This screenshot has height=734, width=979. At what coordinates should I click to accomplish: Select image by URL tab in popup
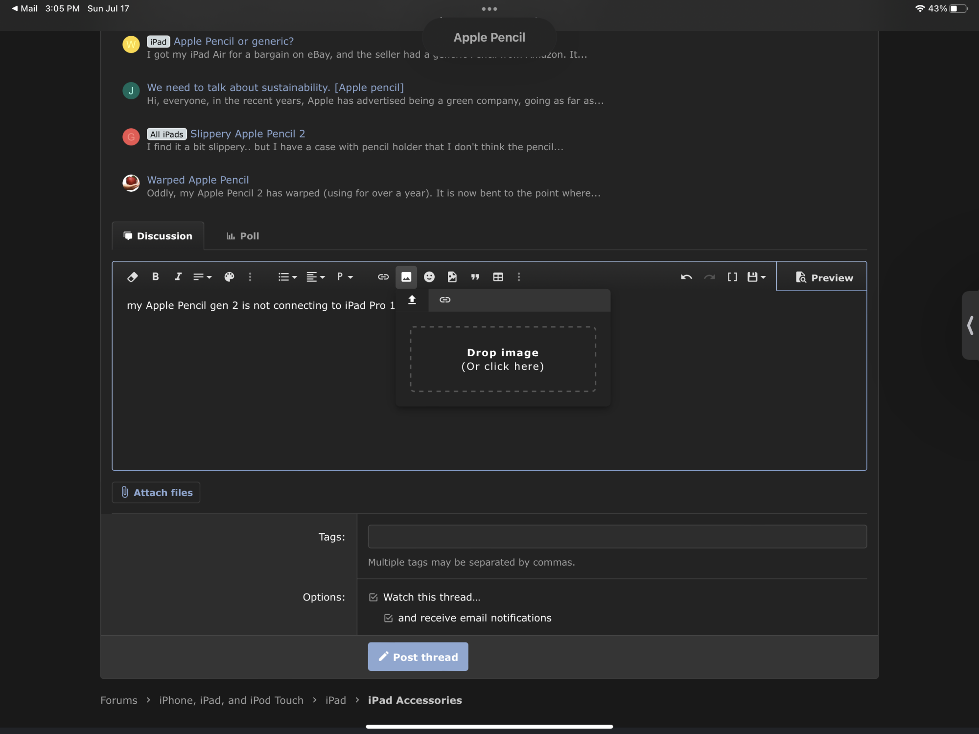[445, 299]
